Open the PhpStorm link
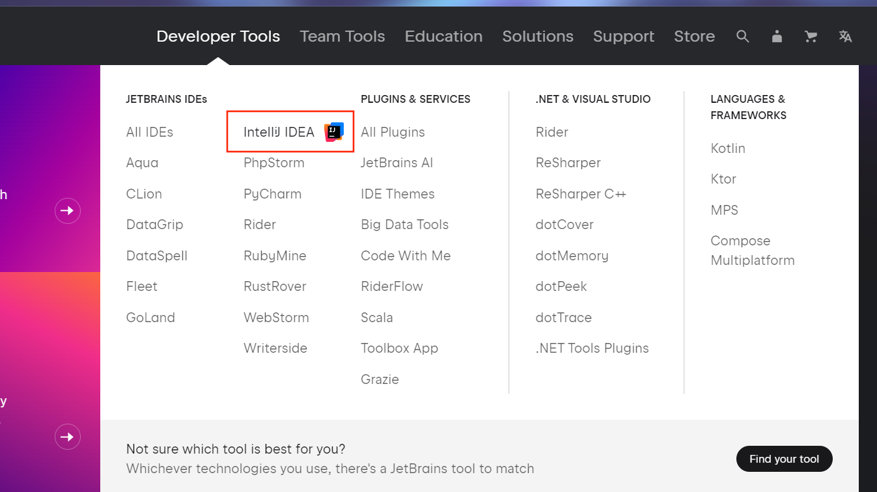The image size is (877, 492). [274, 163]
